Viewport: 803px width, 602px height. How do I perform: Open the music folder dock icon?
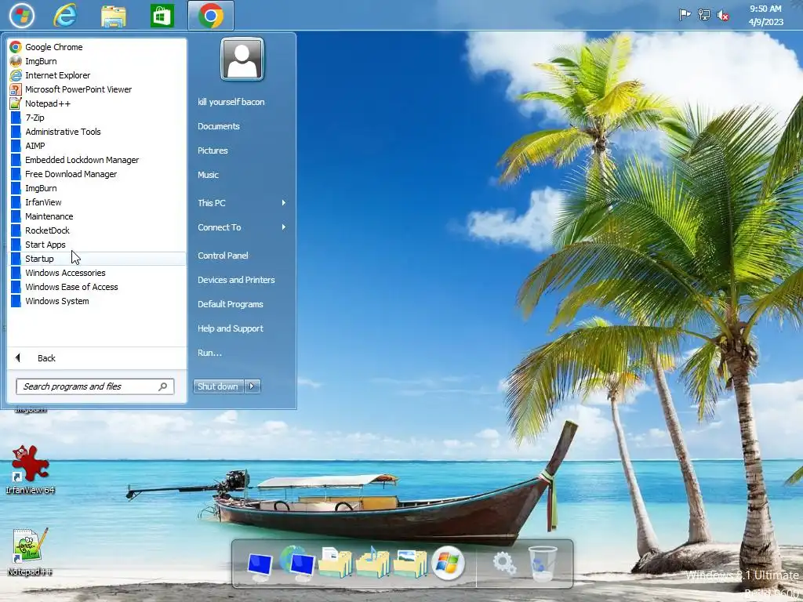tap(372, 562)
